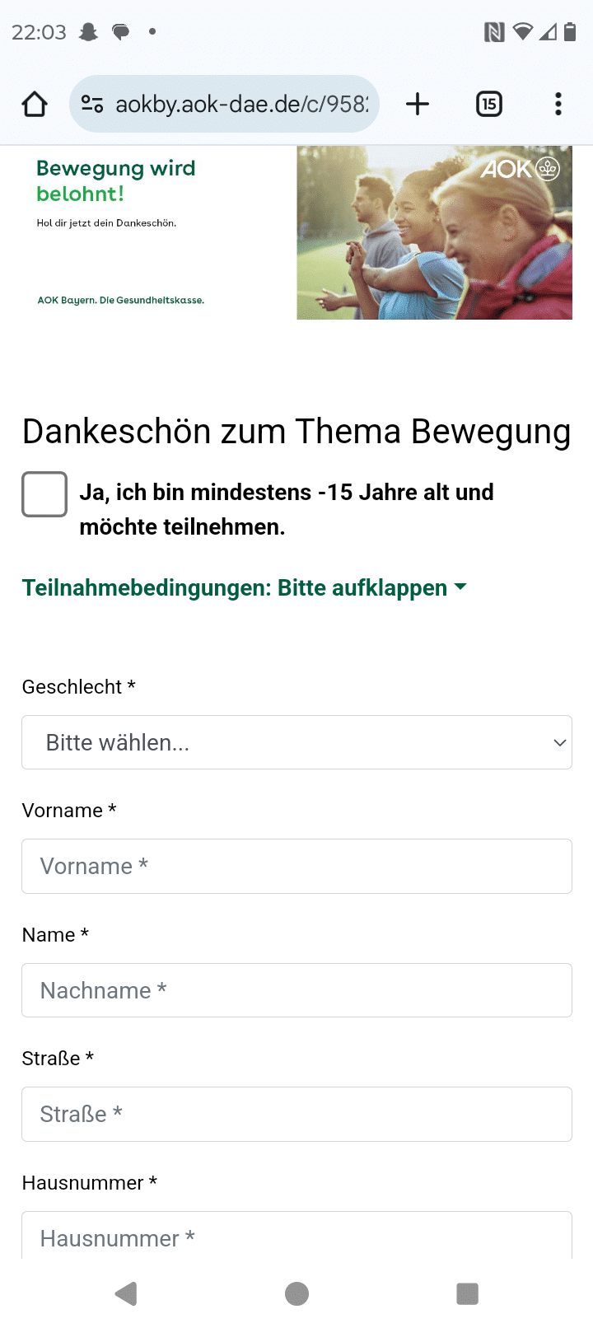Tap the URL address bar text
This screenshot has width=593, height=1328.
click(241, 105)
